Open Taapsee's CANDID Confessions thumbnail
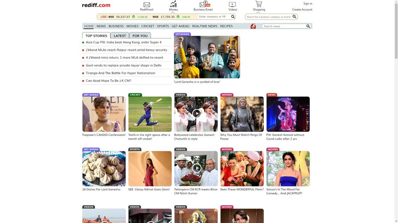 (x=104, y=114)
